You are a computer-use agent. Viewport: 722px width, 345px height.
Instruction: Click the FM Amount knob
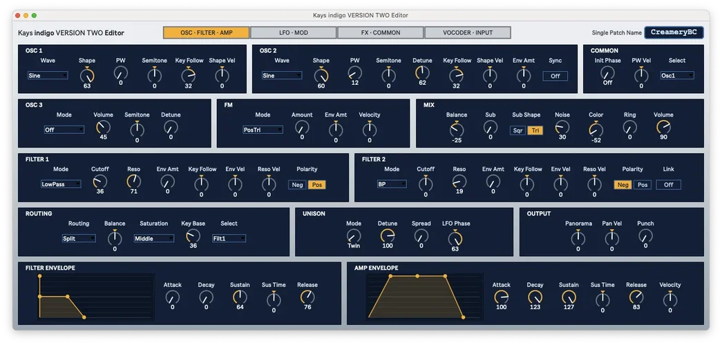point(302,127)
